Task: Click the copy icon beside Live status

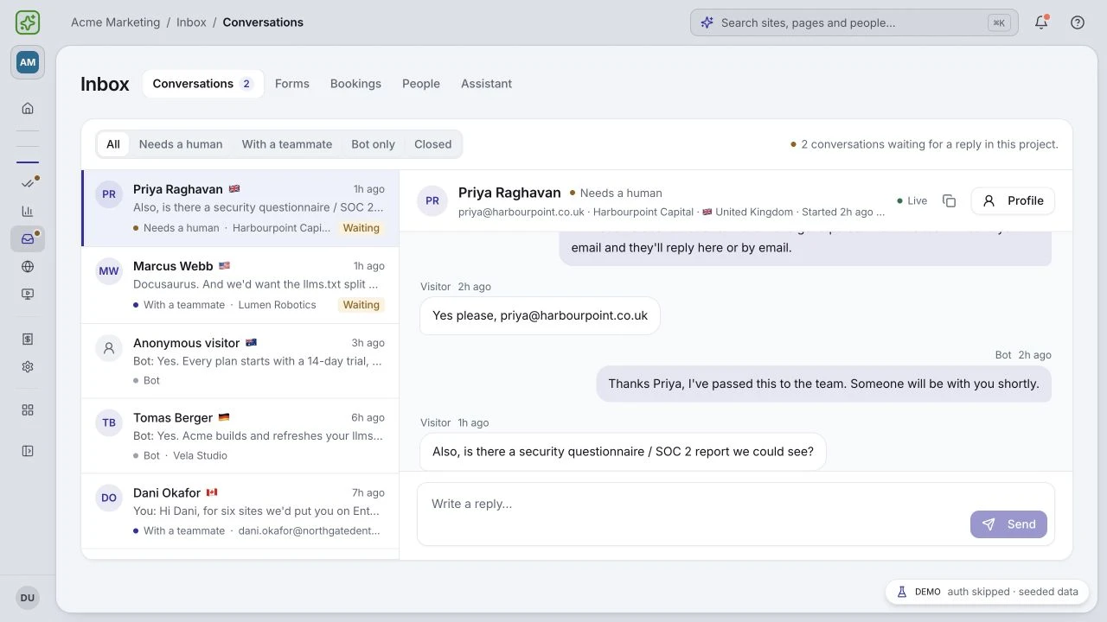Action: click(949, 200)
